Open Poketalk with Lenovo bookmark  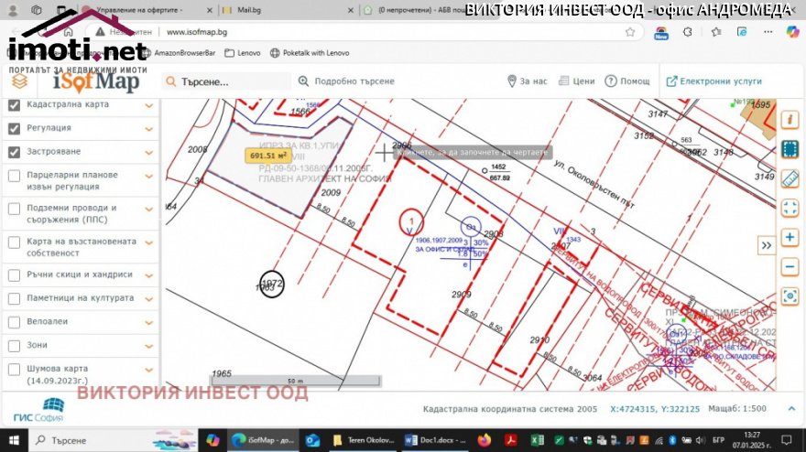tap(310, 53)
